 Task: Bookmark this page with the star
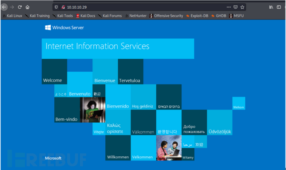242,7
